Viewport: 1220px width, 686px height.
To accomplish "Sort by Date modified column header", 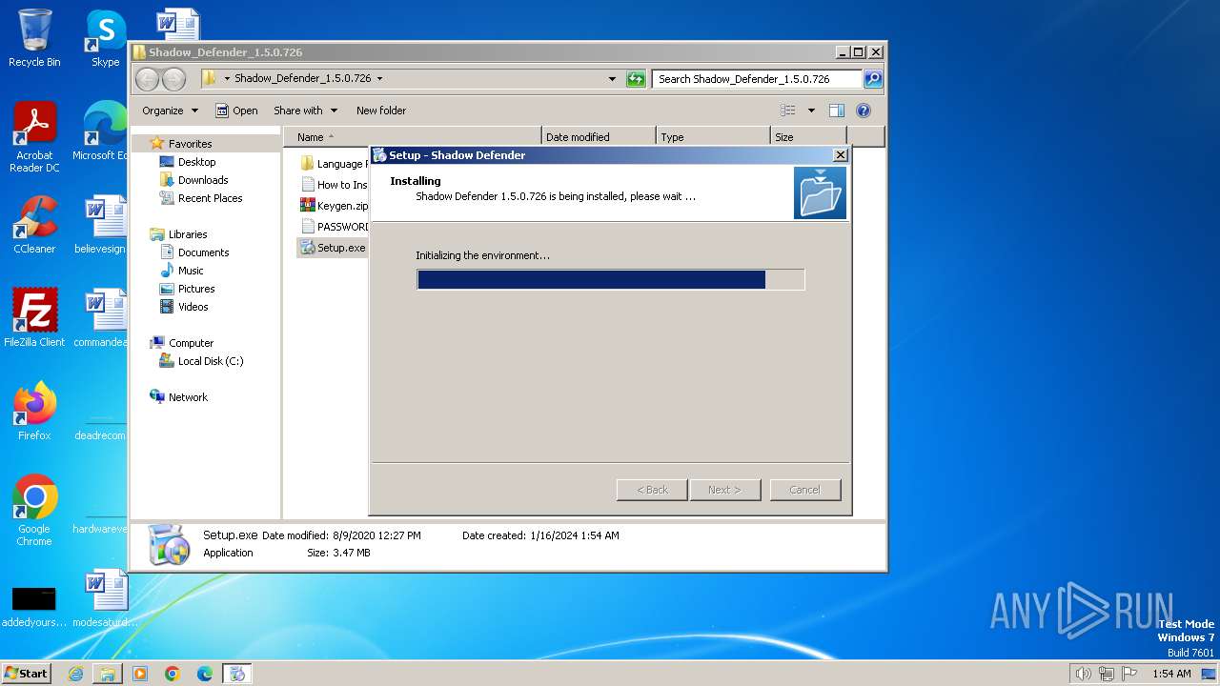I will point(599,137).
